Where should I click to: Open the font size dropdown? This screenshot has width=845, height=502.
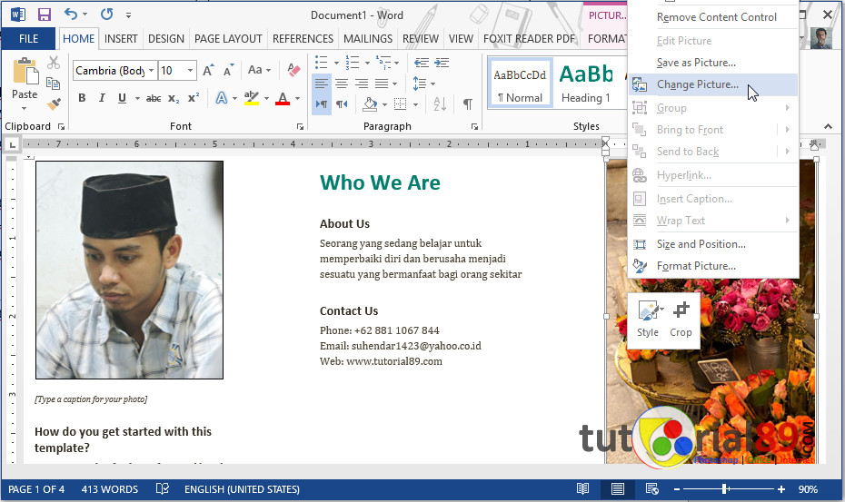coord(190,71)
